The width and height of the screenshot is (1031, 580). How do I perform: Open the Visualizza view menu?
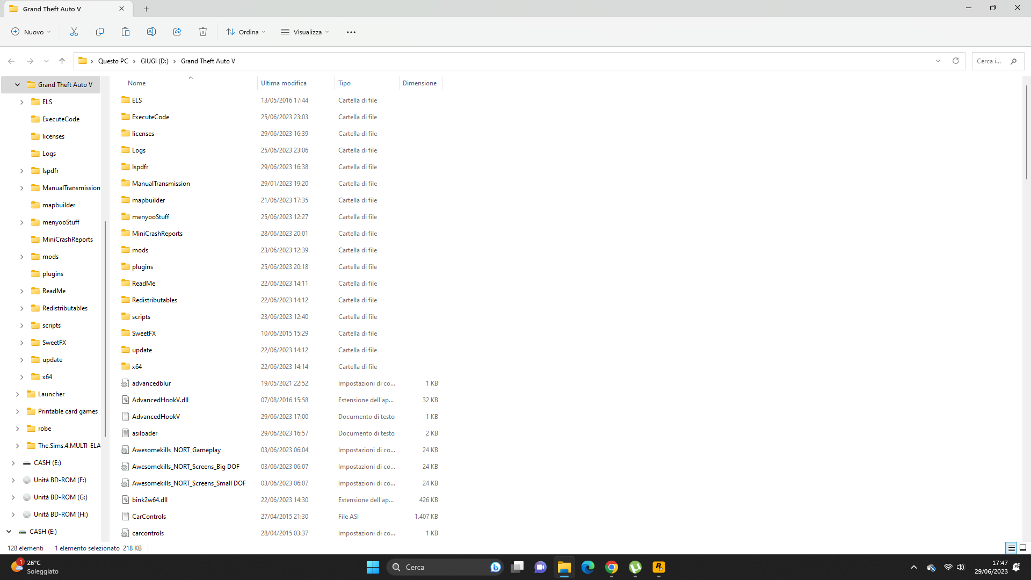pos(305,32)
